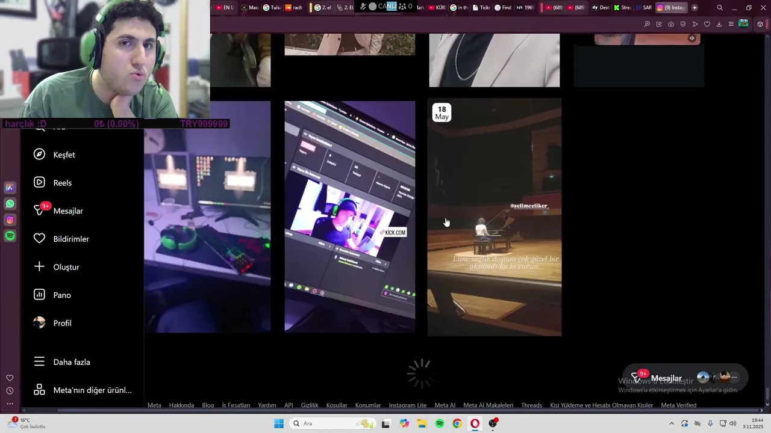Open Chrome from the Windows taskbar
The width and height of the screenshot is (771, 433).
tap(457, 423)
